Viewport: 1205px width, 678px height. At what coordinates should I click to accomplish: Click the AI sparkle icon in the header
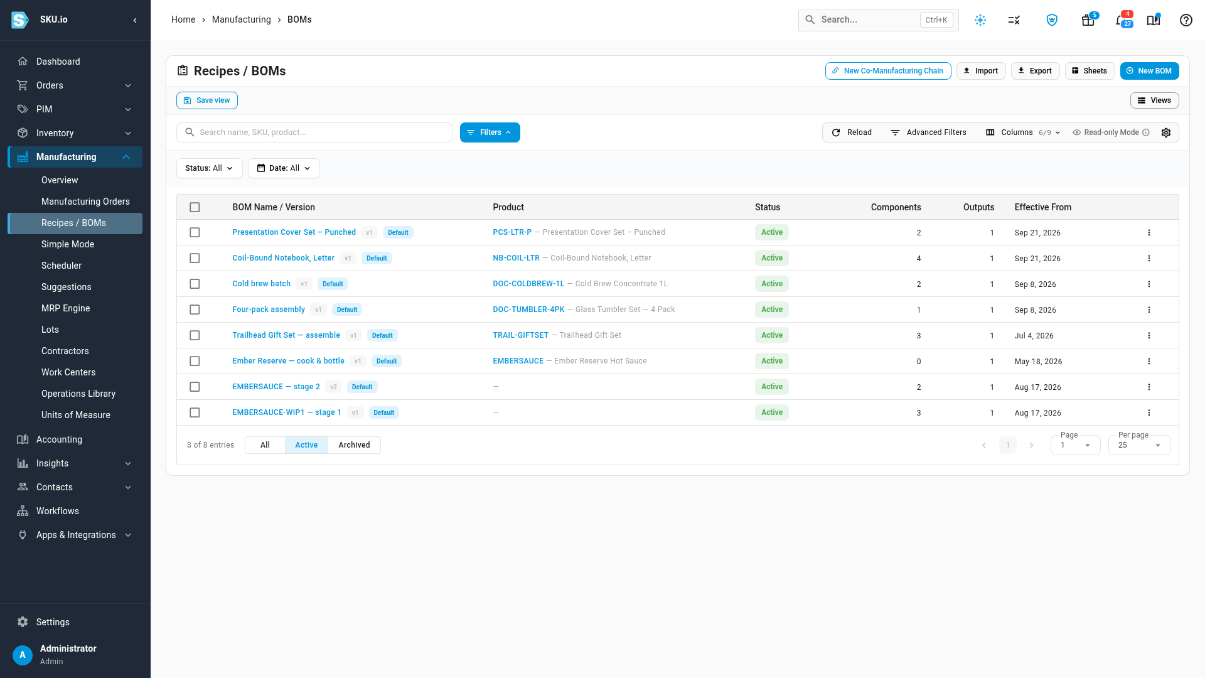tap(980, 20)
